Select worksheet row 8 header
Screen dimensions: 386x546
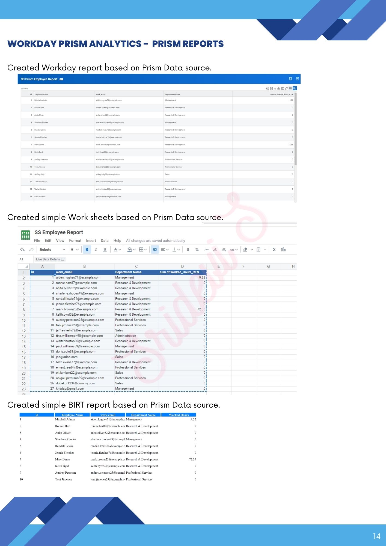24,310
